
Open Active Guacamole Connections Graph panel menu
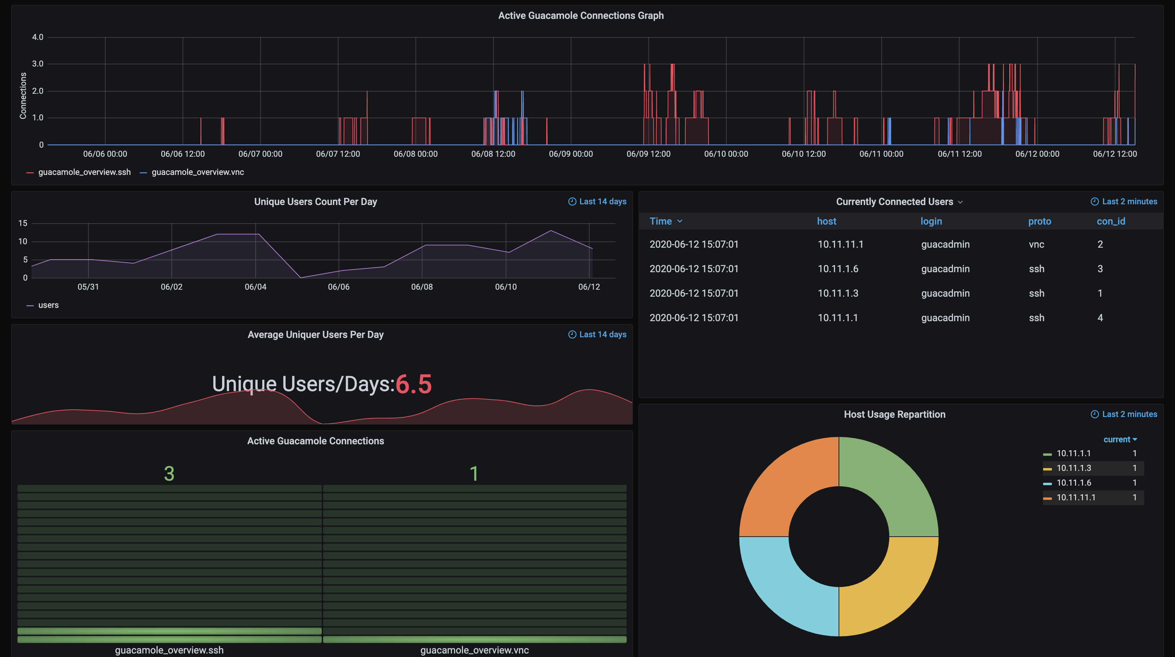click(x=582, y=15)
